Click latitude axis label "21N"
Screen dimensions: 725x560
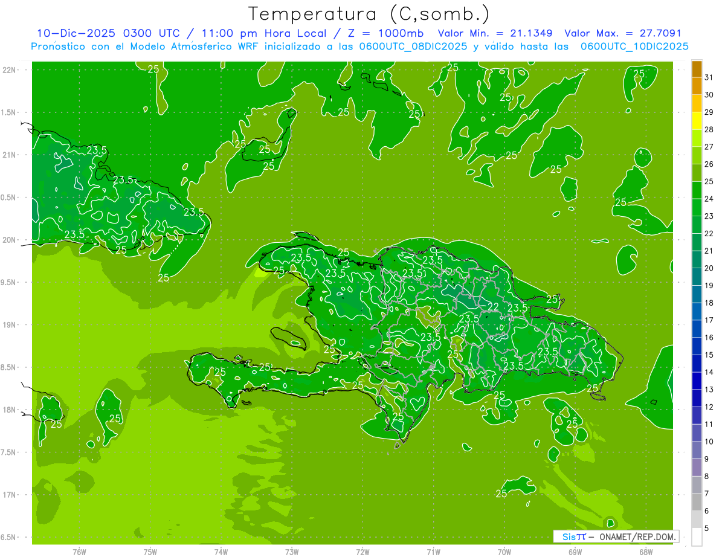point(8,155)
